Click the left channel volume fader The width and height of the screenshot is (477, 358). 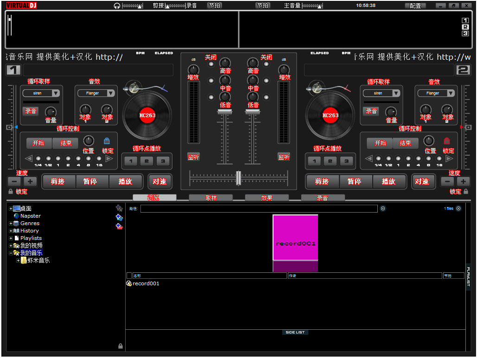(x=225, y=112)
